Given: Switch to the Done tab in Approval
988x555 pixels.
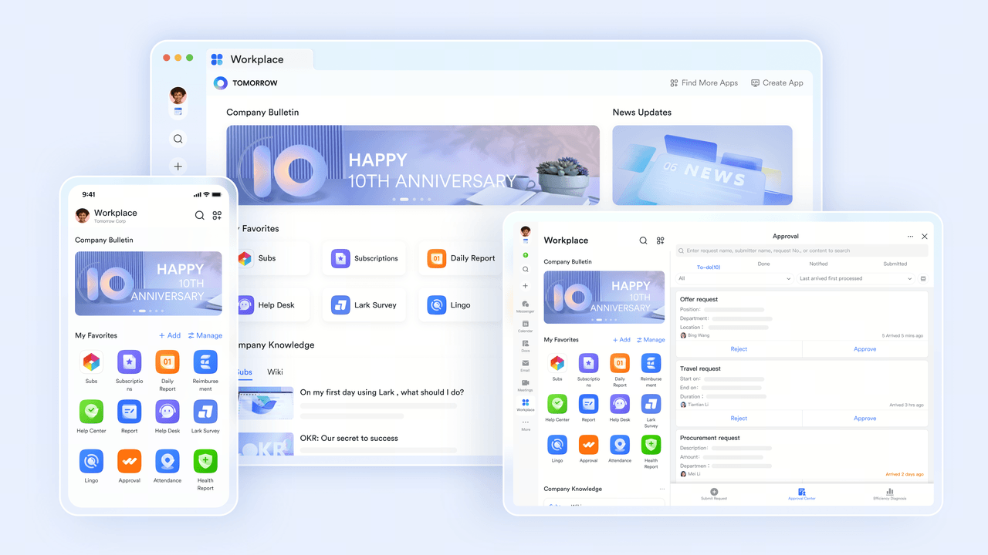Looking at the screenshot, I should 763,264.
